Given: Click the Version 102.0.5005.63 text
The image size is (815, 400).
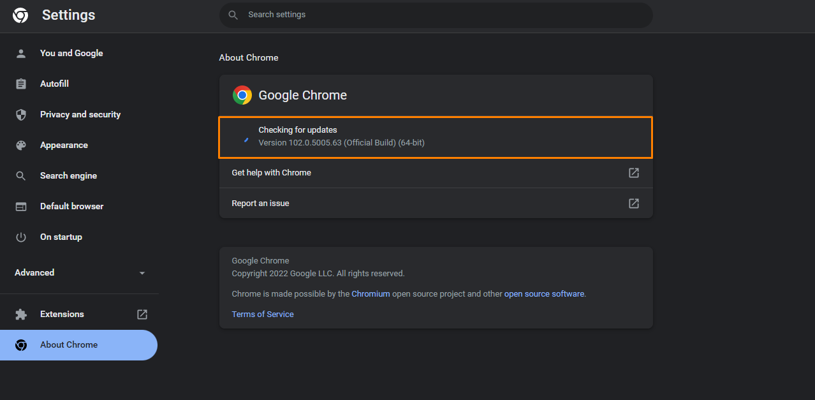Looking at the screenshot, I should coord(341,143).
